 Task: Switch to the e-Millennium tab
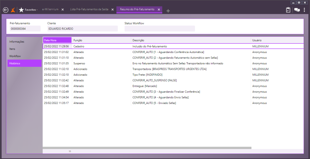point(50,9)
